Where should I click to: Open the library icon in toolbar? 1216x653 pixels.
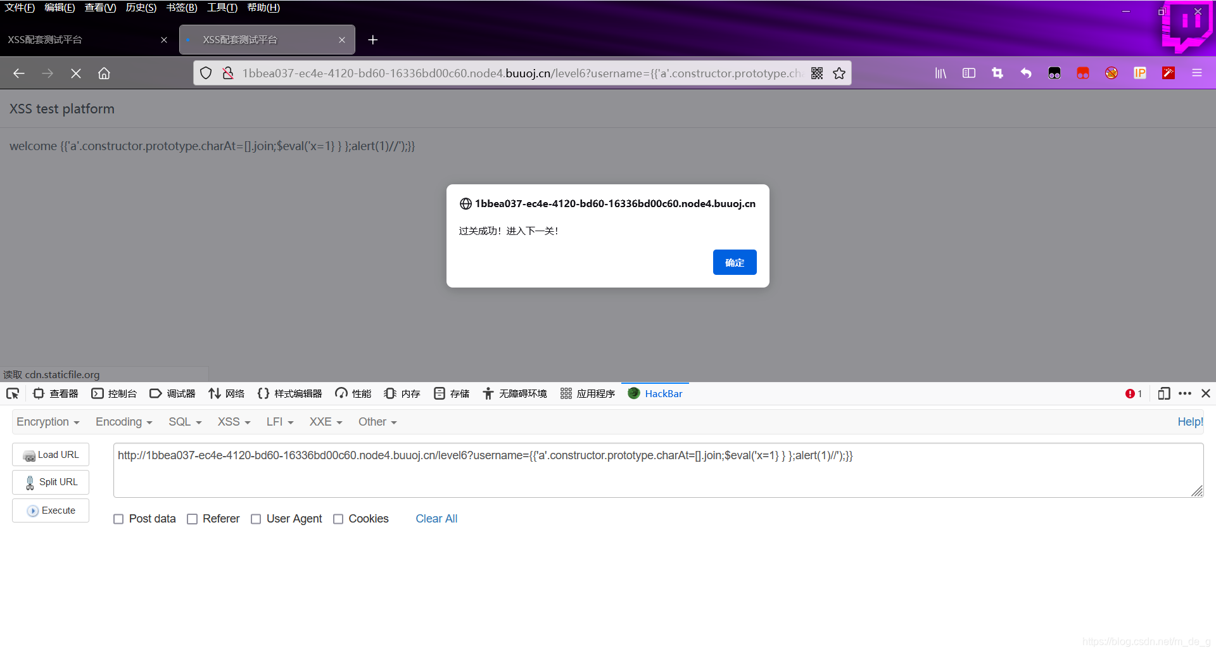point(940,73)
